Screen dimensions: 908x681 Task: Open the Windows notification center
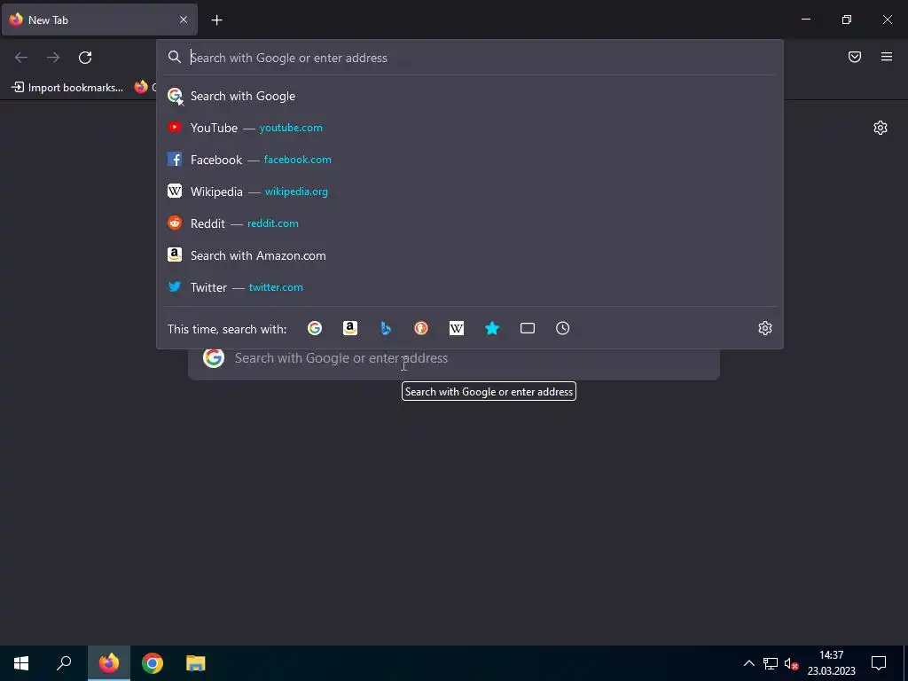click(879, 663)
